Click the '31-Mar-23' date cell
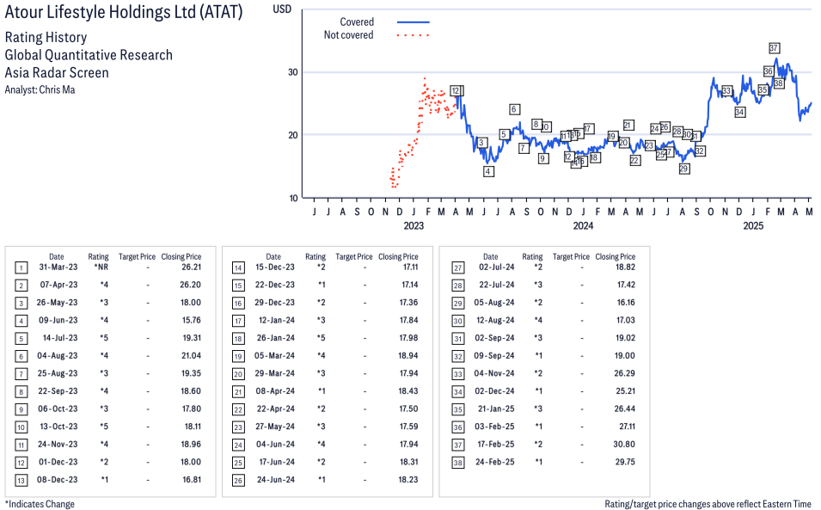Image resolution: width=821 pixels, height=510 pixels. (58, 267)
